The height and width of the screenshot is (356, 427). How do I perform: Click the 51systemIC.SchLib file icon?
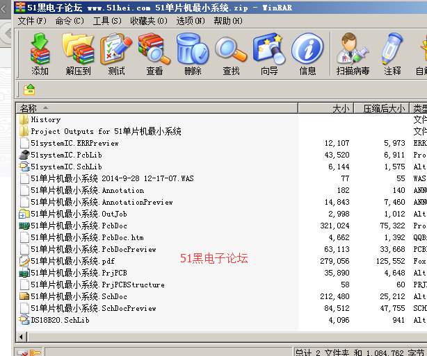click(24, 167)
